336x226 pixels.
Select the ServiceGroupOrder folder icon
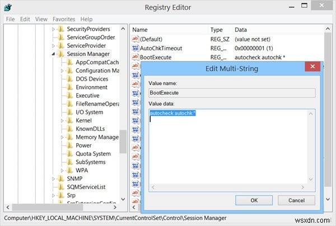[x=61, y=37]
